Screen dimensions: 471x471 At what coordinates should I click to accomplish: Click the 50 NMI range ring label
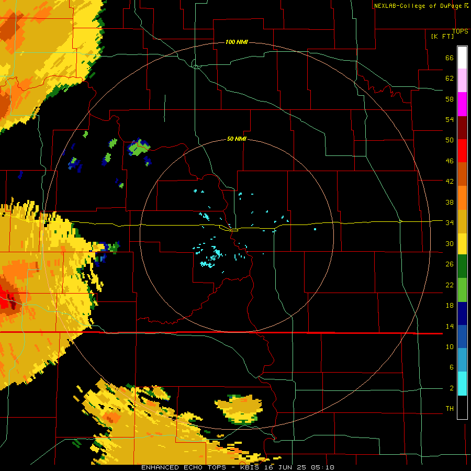click(x=237, y=139)
